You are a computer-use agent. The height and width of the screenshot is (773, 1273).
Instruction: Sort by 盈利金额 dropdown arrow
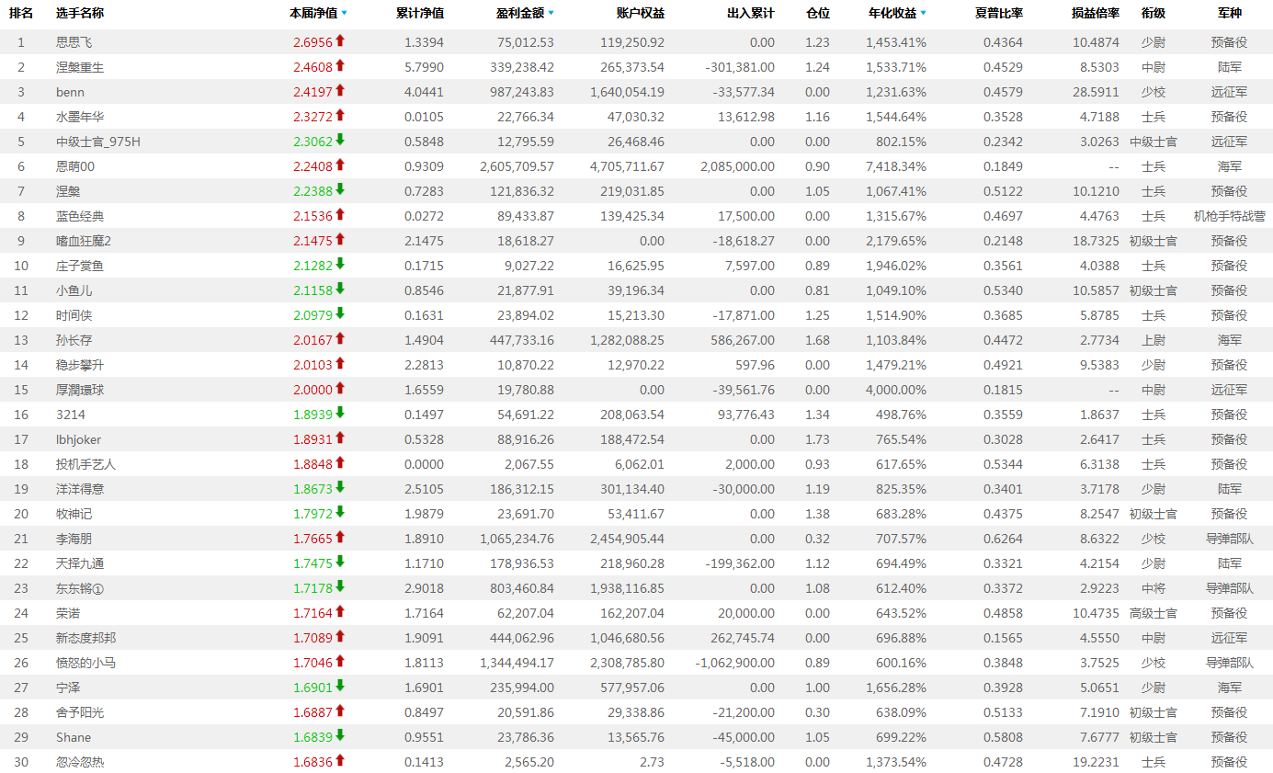551,14
